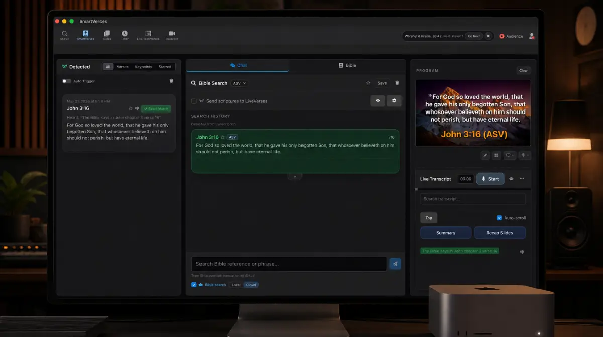The width and height of the screenshot is (603, 337).
Task: Select the green transcript line about John chapter 3
Action: tap(460, 251)
